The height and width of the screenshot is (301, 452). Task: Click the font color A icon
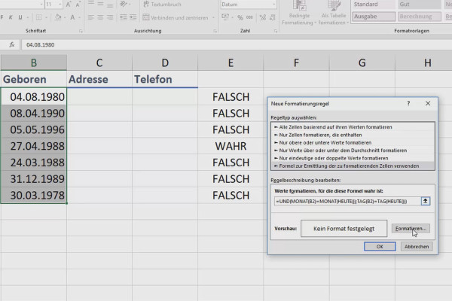pos(72,17)
